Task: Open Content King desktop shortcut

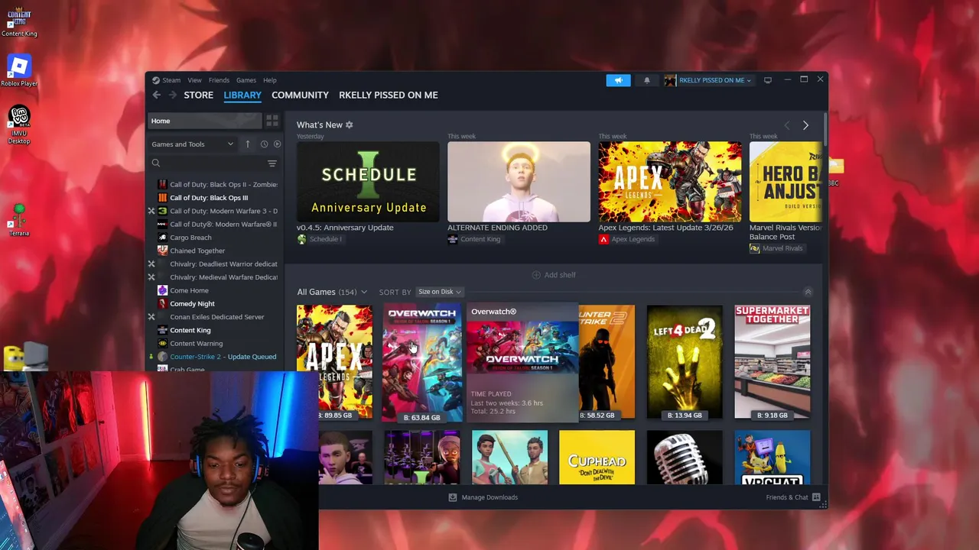Action: 19,21
